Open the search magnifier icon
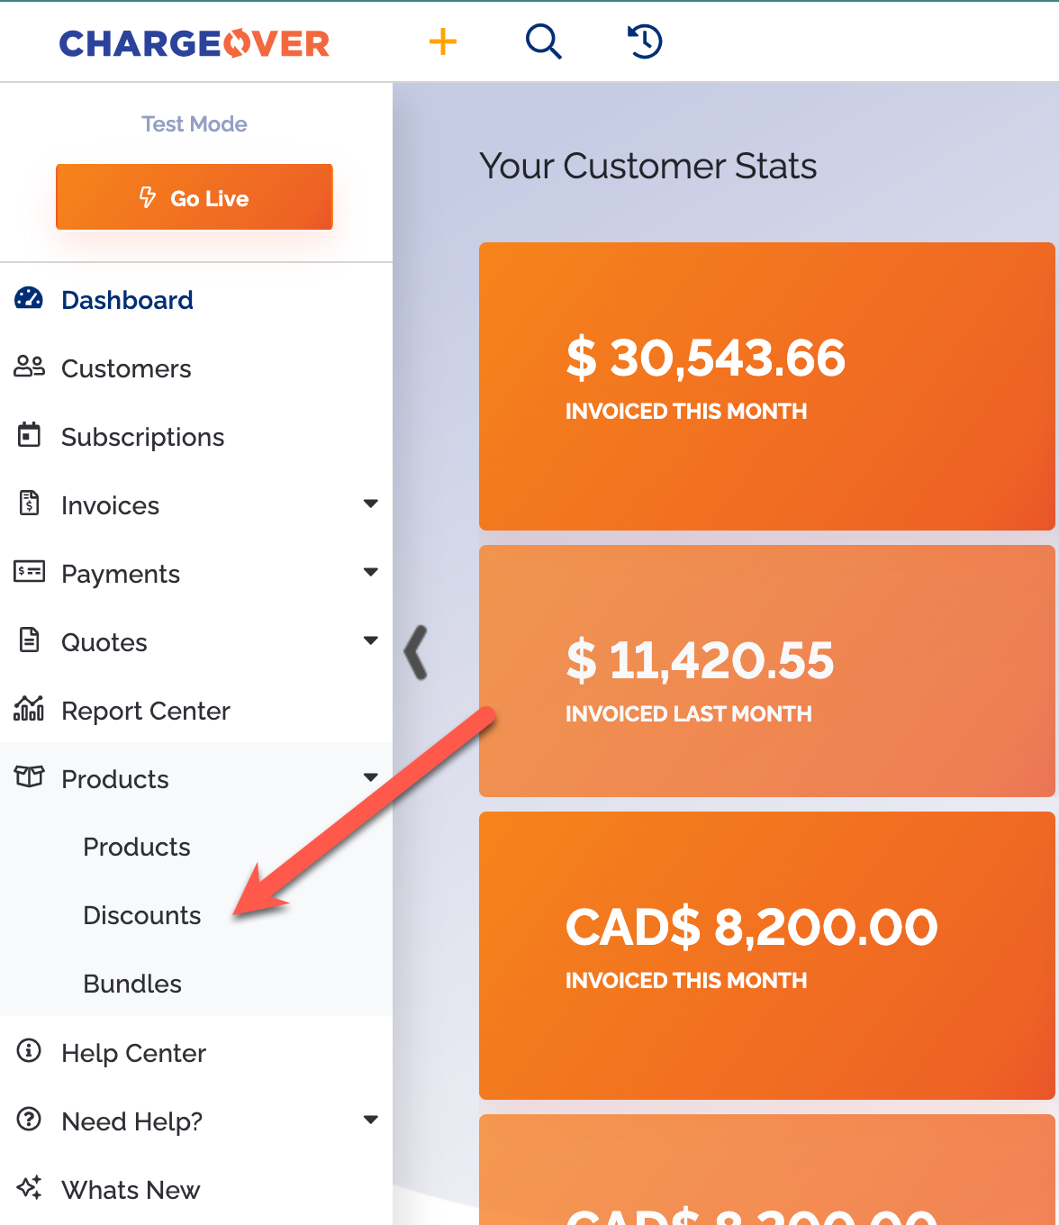The width and height of the screenshot is (1059, 1225). point(544,41)
